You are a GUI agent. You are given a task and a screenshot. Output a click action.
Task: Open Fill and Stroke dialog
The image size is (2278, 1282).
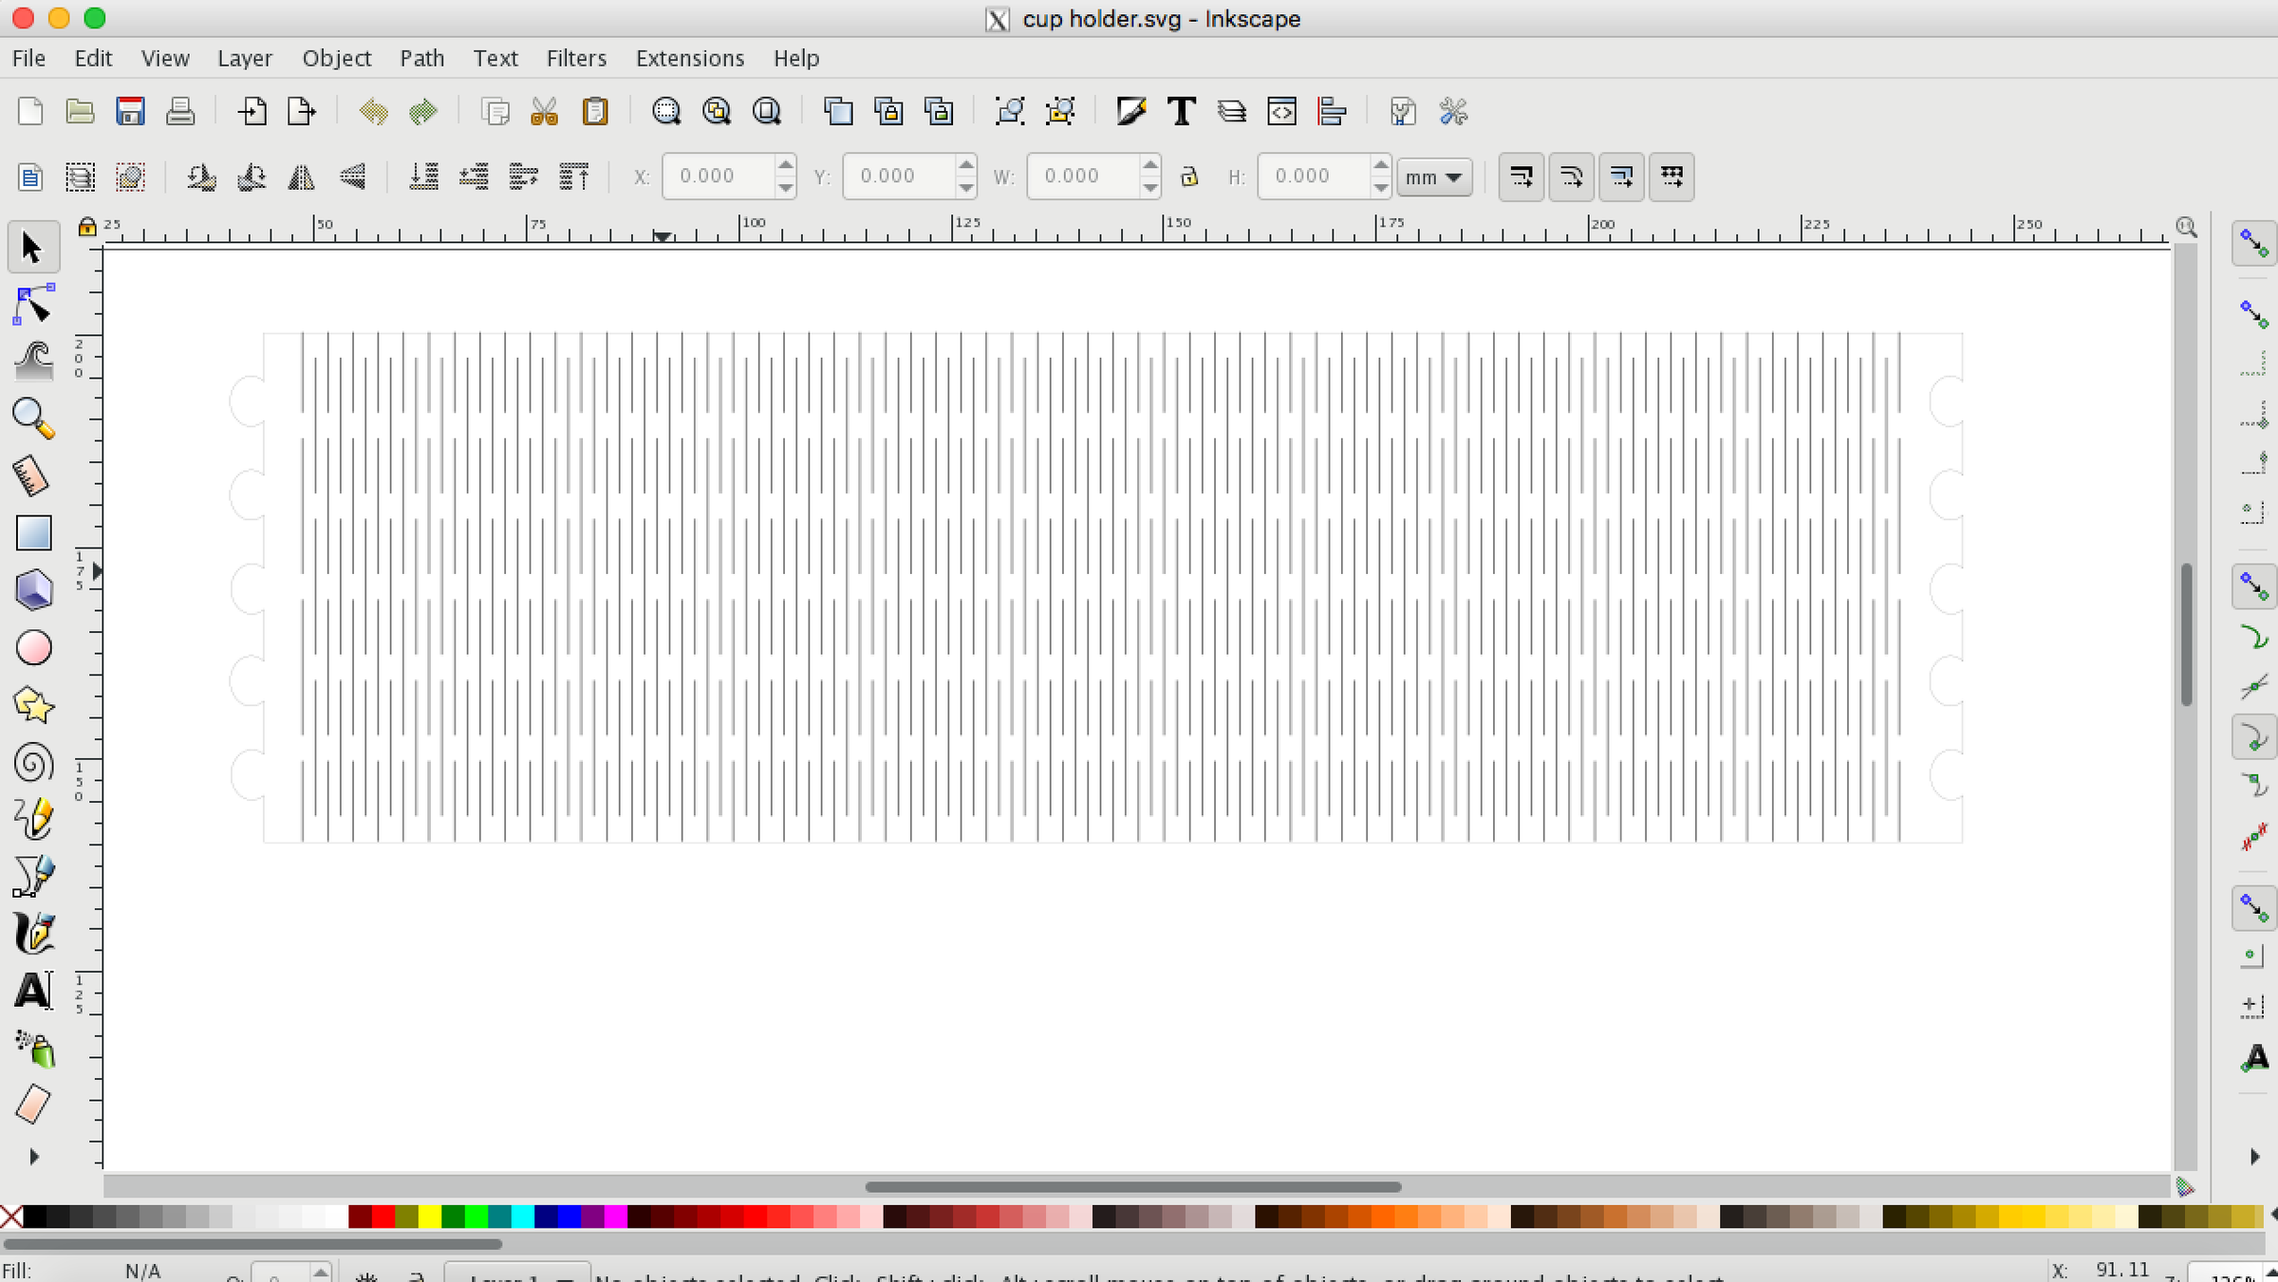[1131, 111]
